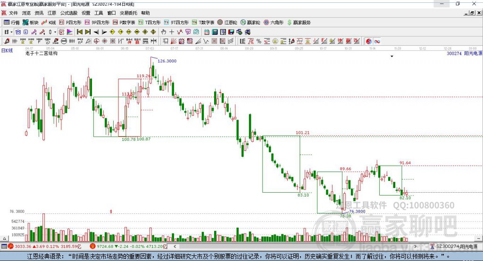Select the spiral drawing tool

48,41
